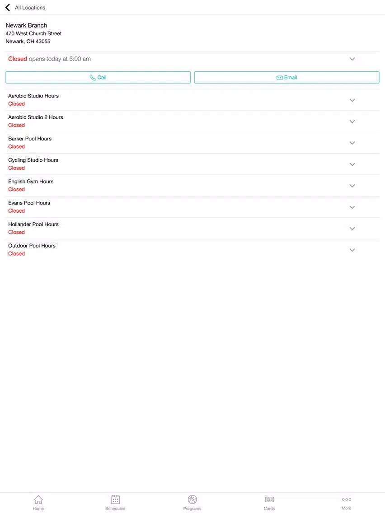Viewport: 385px width, 513px height.
Task: Select the 'Hollander Pool Hours' label
Action: pyautogui.click(x=33, y=224)
